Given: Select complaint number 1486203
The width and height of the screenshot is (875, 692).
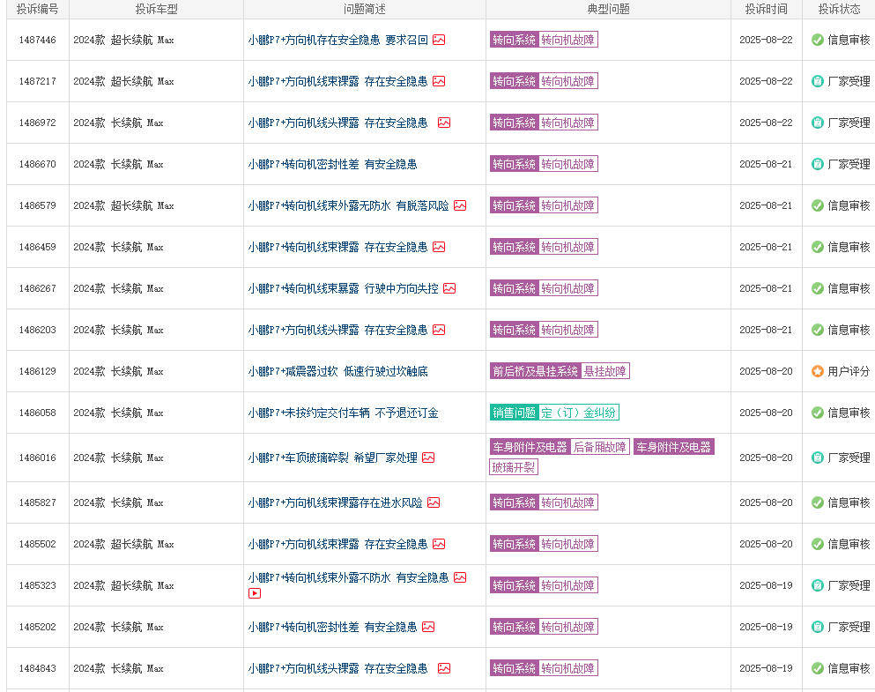Looking at the screenshot, I should (37, 330).
